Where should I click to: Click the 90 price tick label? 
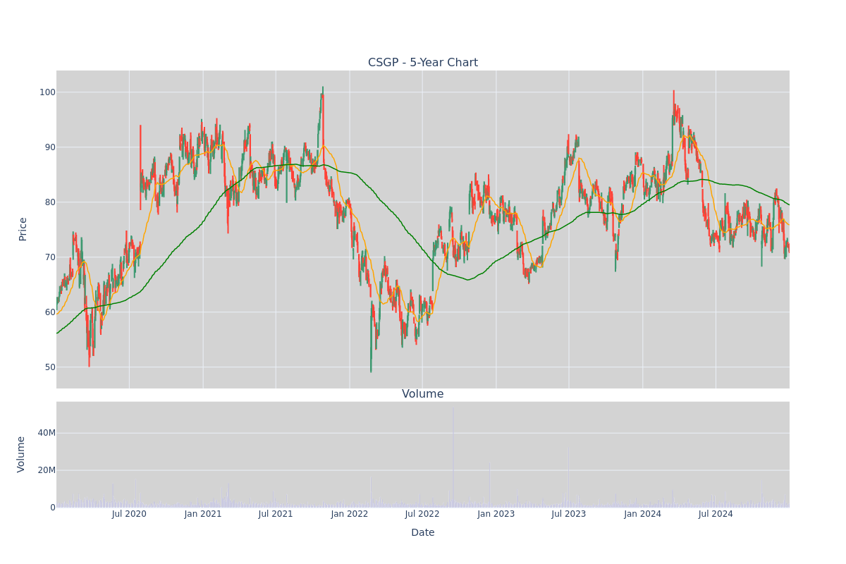tap(50, 147)
